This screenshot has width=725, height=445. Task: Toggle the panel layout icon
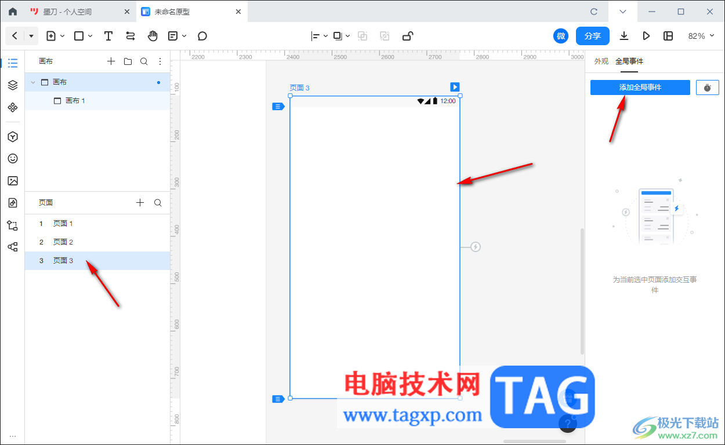(668, 36)
